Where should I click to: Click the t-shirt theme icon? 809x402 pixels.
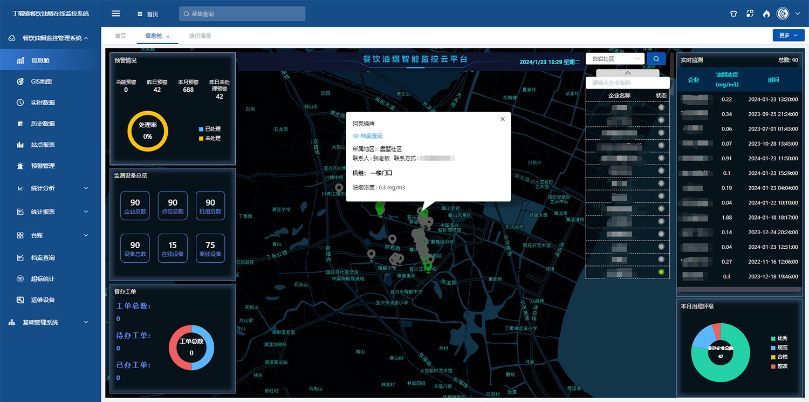(733, 14)
